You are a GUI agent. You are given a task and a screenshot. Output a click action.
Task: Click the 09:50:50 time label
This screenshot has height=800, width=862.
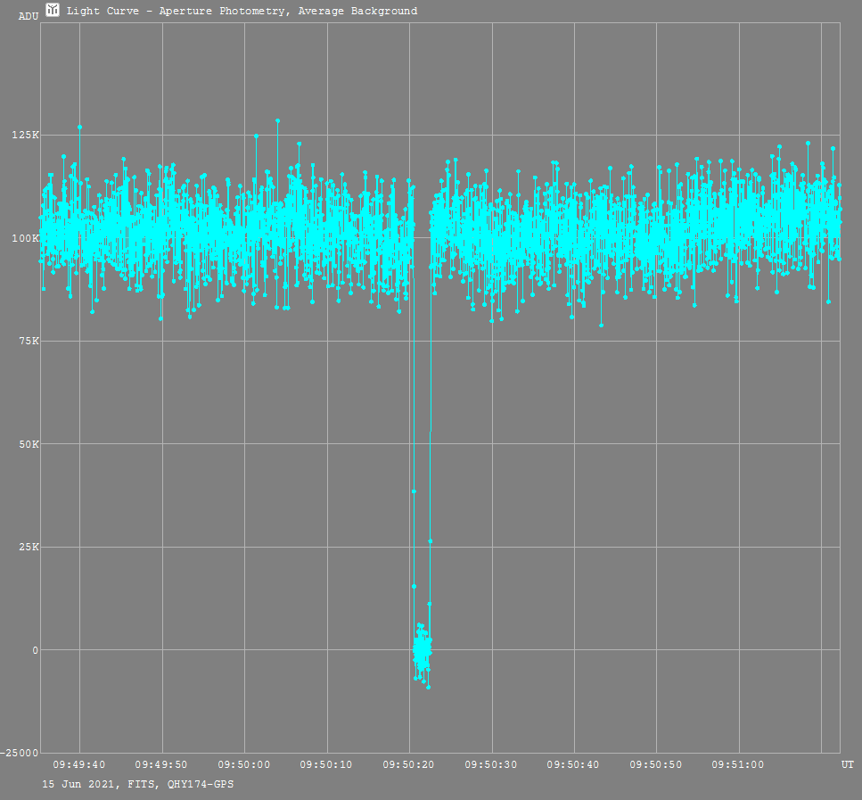pos(656,764)
